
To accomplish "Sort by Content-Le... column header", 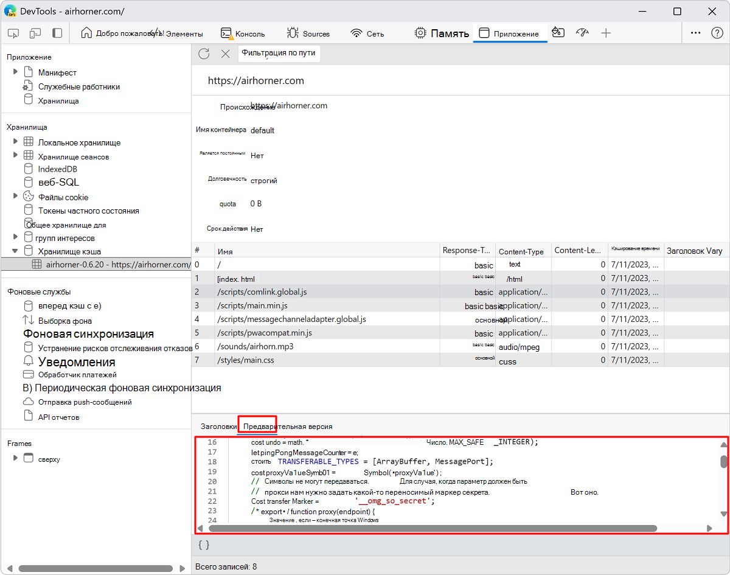I will click(x=579, y=251).
